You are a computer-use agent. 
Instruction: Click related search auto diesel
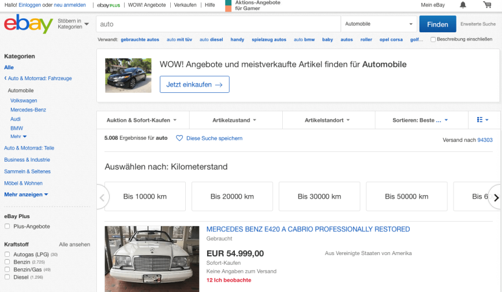click(211, 40)
